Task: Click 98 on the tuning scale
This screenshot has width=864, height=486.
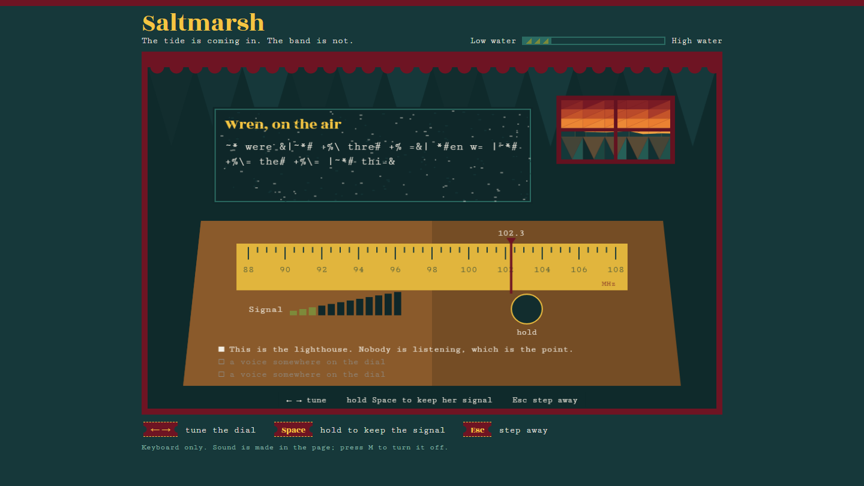Action: 432,270
